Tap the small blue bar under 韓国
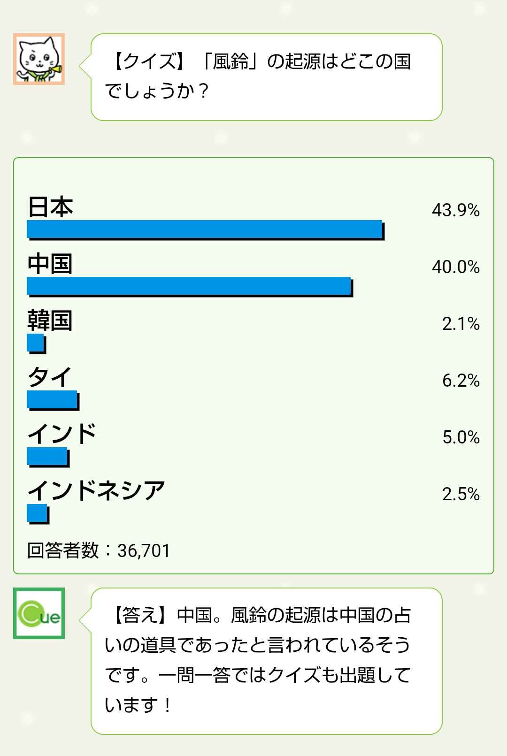Viewport: 507px width, 756px height. click(x=36, y=344)
